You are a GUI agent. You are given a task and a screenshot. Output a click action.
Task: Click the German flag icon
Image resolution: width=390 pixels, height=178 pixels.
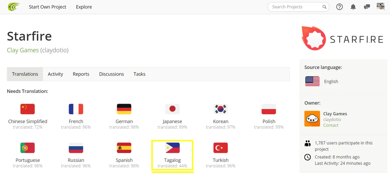124,109
